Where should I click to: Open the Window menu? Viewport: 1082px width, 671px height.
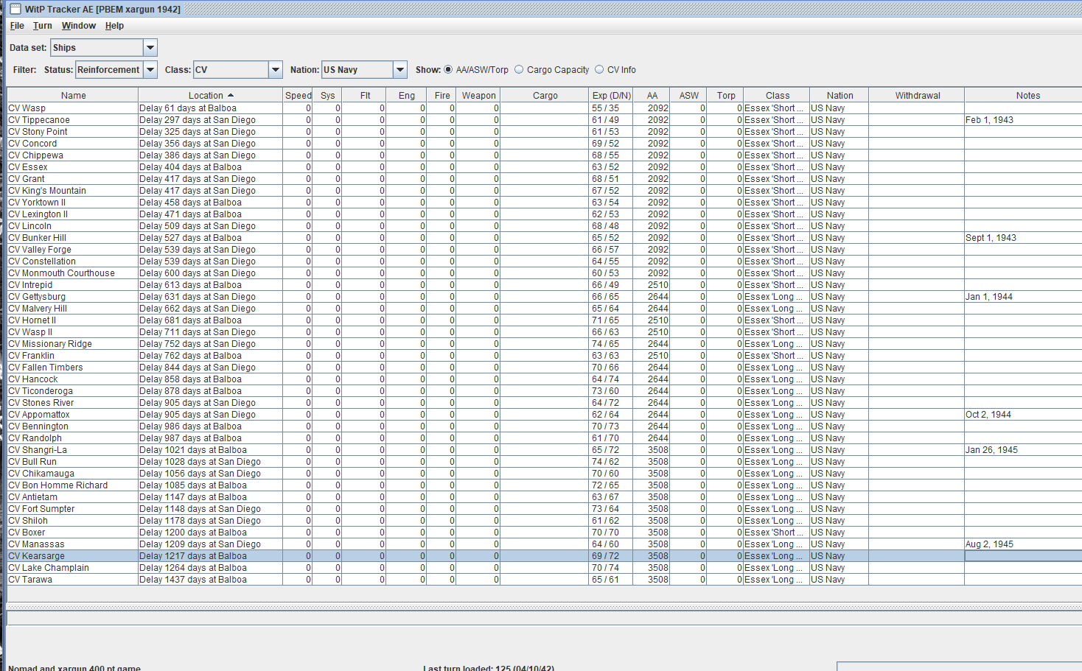pyautogui.click(x=79, y=26)
